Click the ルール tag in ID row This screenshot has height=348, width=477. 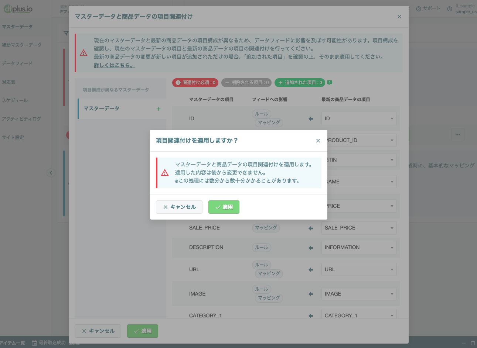(262, 114)
